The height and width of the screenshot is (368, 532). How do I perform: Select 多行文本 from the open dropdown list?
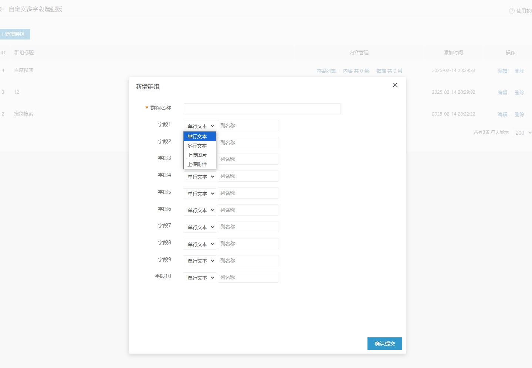[197, 146]
